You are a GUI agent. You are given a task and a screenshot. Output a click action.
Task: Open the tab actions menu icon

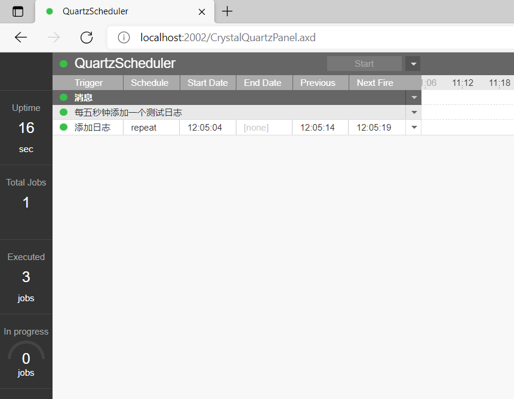pyautogui.click(x=18, y=11)
